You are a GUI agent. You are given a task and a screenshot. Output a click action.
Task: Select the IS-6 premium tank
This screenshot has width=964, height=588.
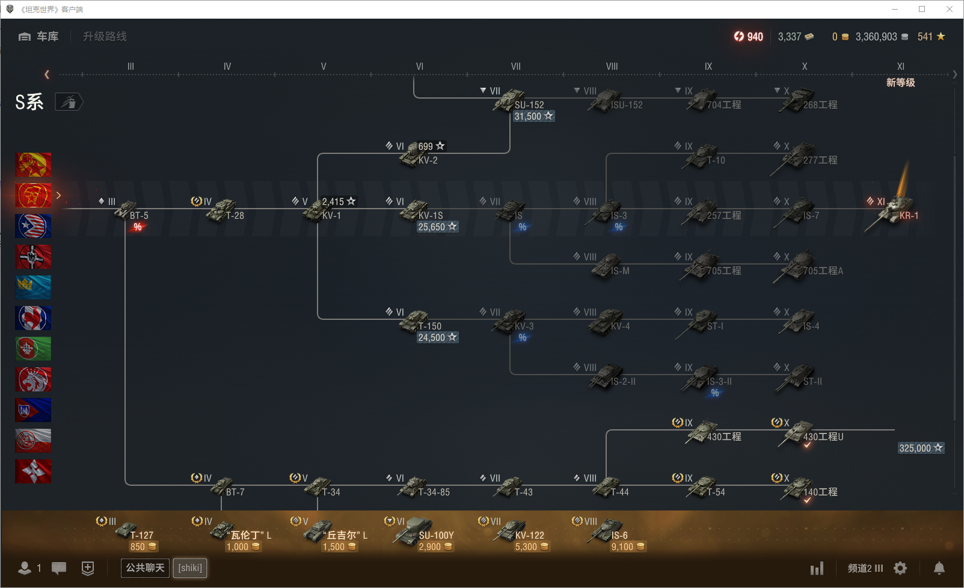[610, 534]
